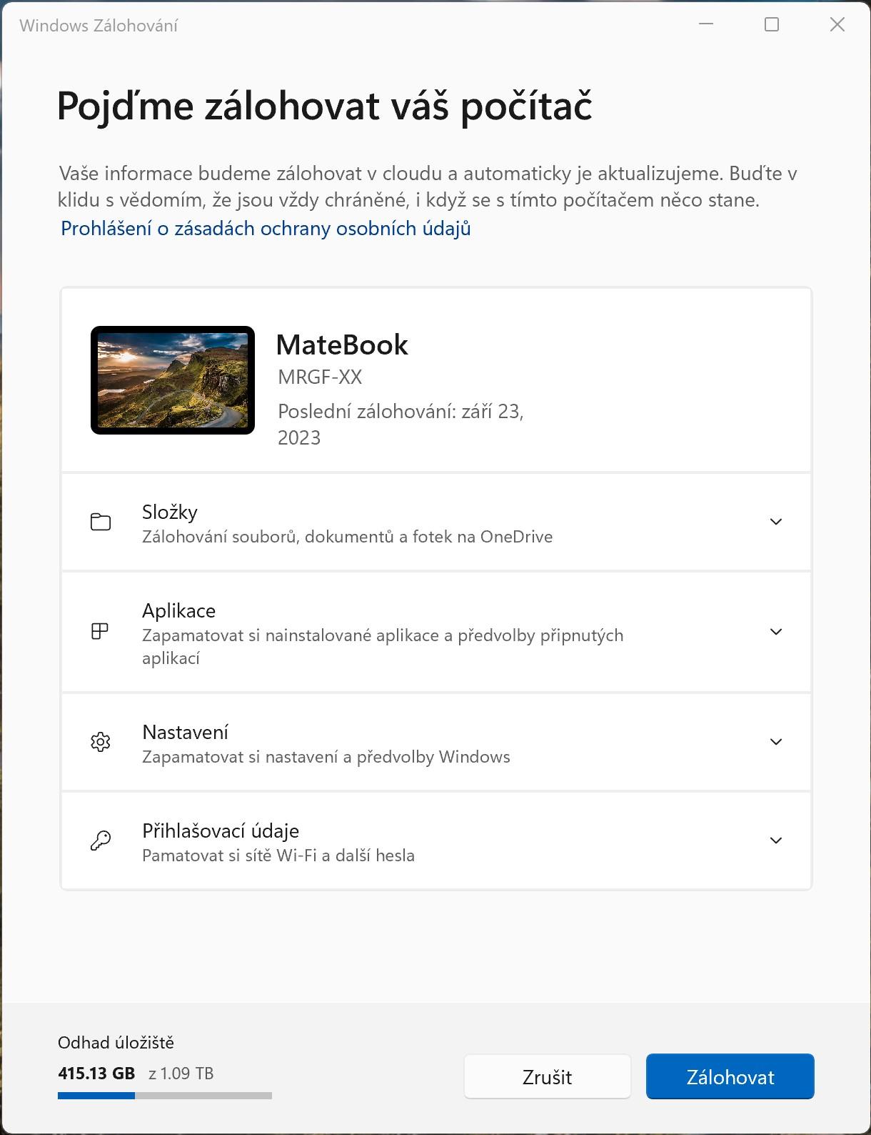Open the privacy statement link
This screenshot has width=871, height=1135.
pos(266,229)
